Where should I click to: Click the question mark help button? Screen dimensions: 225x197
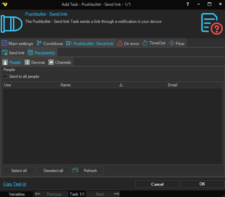coord(188,4)
